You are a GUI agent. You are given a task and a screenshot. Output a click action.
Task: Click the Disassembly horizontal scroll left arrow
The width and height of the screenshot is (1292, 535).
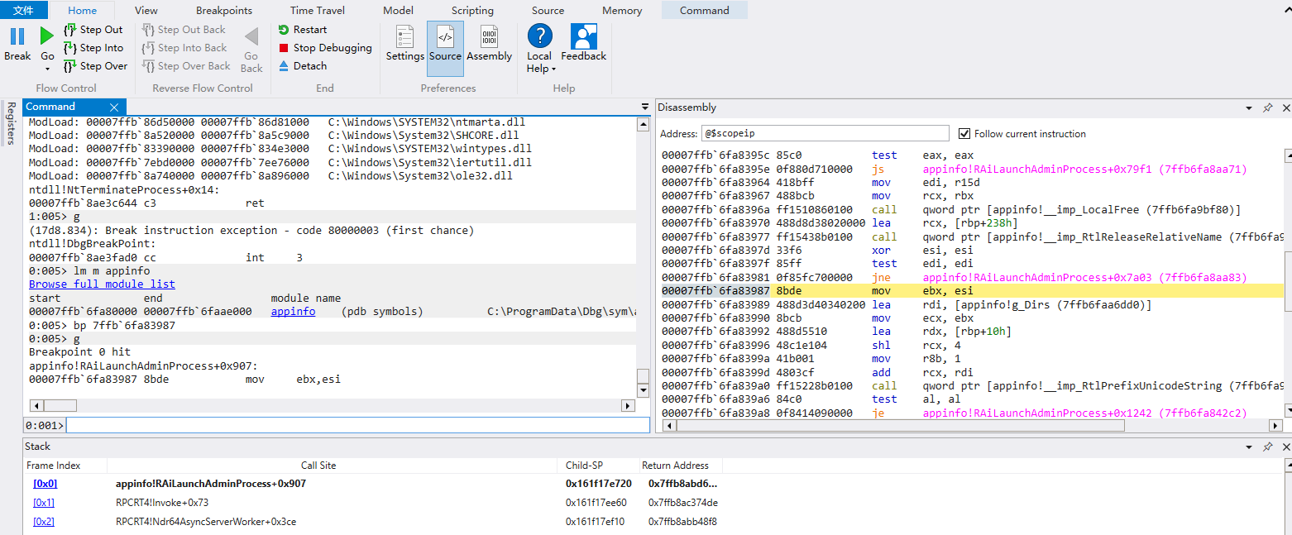coord(668,425)
